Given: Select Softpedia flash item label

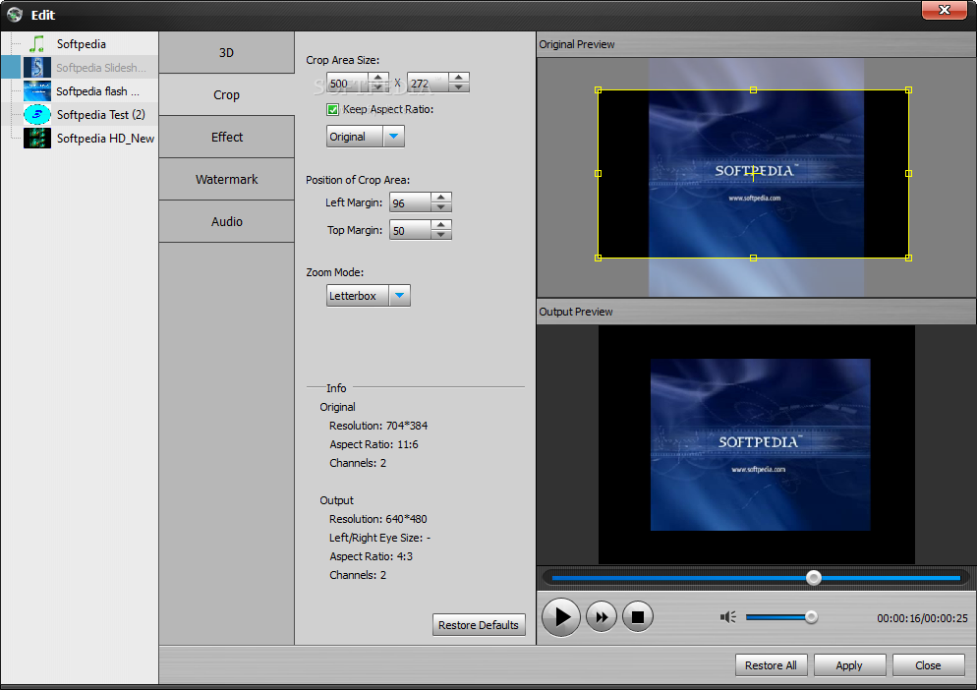Looking at the screenshot, I should [98, 91].
